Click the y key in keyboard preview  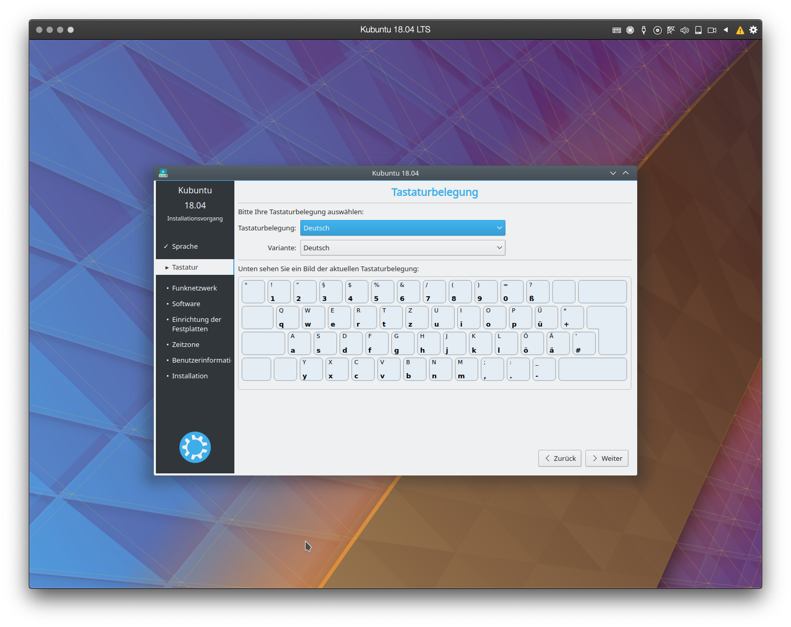[311, 369]
